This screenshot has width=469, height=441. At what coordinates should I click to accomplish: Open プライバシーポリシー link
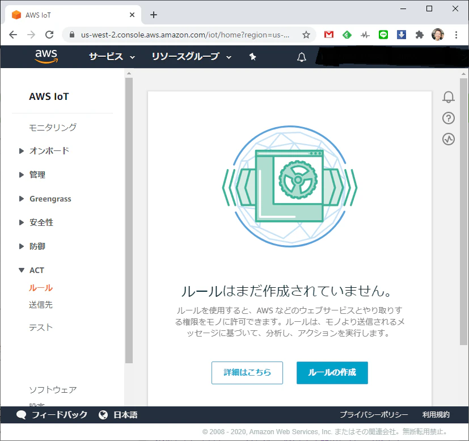click(374, 415)
